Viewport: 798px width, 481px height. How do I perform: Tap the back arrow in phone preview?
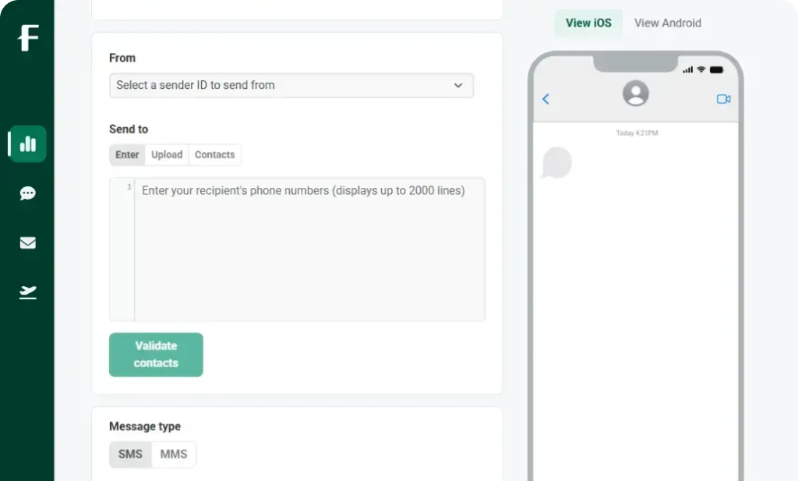(546, 99)
